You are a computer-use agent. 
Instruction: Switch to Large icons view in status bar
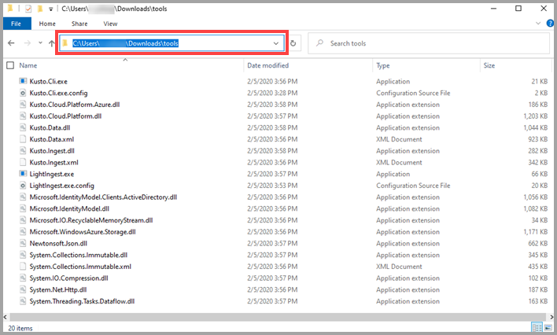(548, 327)
